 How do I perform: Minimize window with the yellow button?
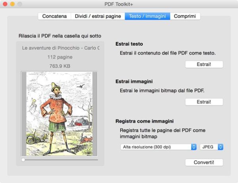tap(12, 4)
